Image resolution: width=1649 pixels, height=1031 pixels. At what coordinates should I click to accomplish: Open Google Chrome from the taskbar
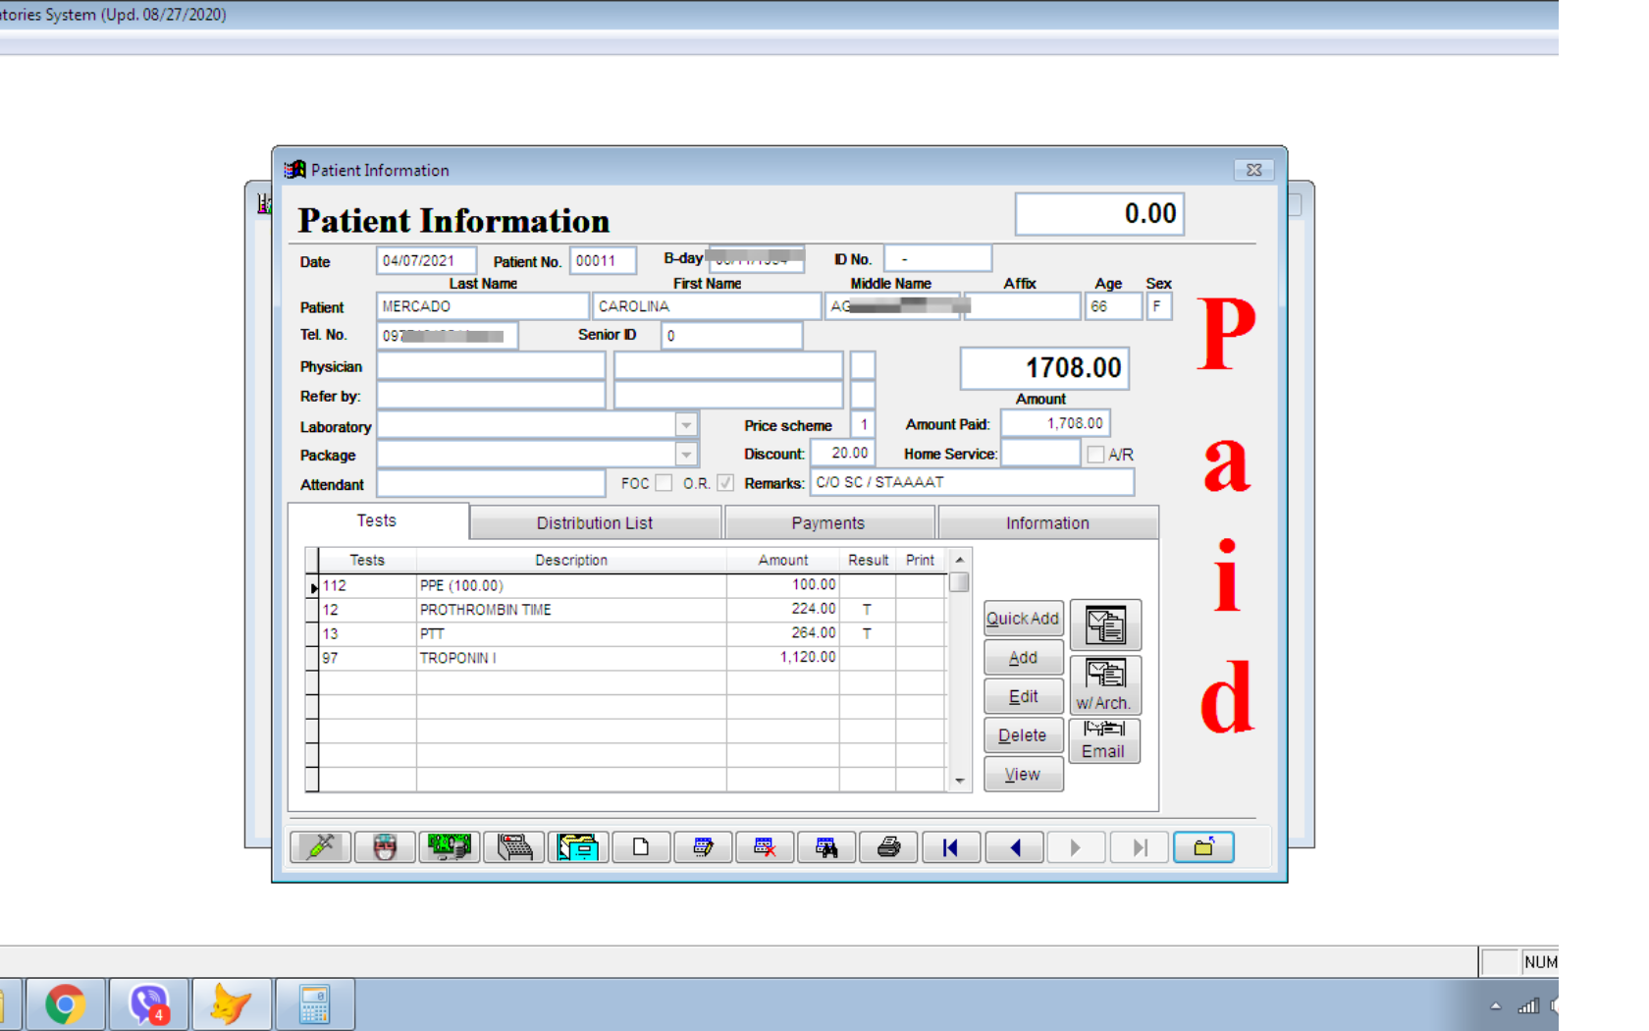pos(66,1004)
